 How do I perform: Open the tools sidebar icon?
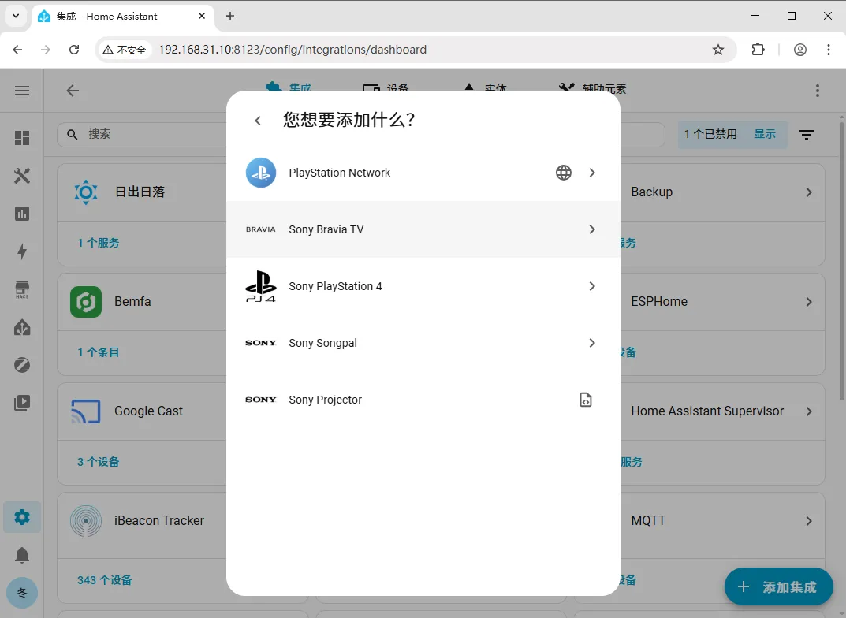22,176
